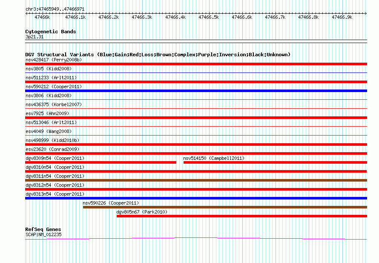This screenshot has width=379, height=263.
Task: Click the RefSeq Genes track heading
Action: pyautogui.click(x=43, y=229)
